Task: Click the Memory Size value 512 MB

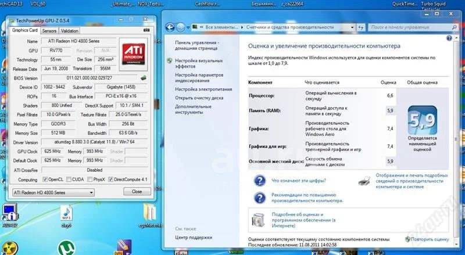Action: coord(58,133)
